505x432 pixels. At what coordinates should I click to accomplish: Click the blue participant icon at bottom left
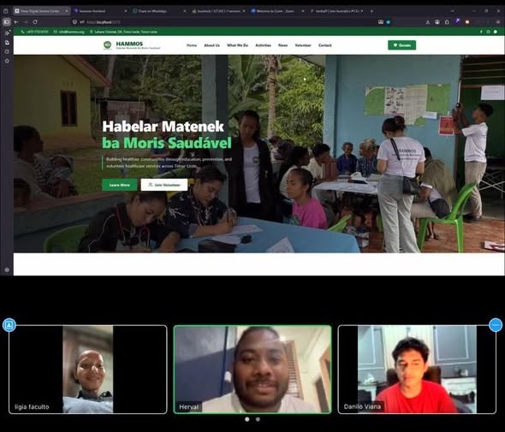click(9, 325)
